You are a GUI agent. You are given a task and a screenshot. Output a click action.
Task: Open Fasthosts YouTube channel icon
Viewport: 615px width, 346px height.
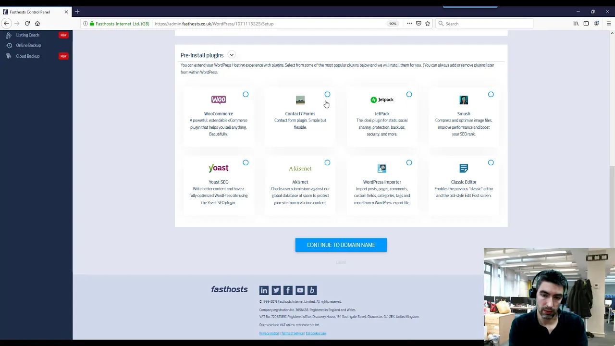pos(300,290)
